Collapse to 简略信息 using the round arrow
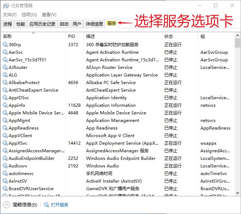This screenshot has height=214, width=241. [7, 205]
